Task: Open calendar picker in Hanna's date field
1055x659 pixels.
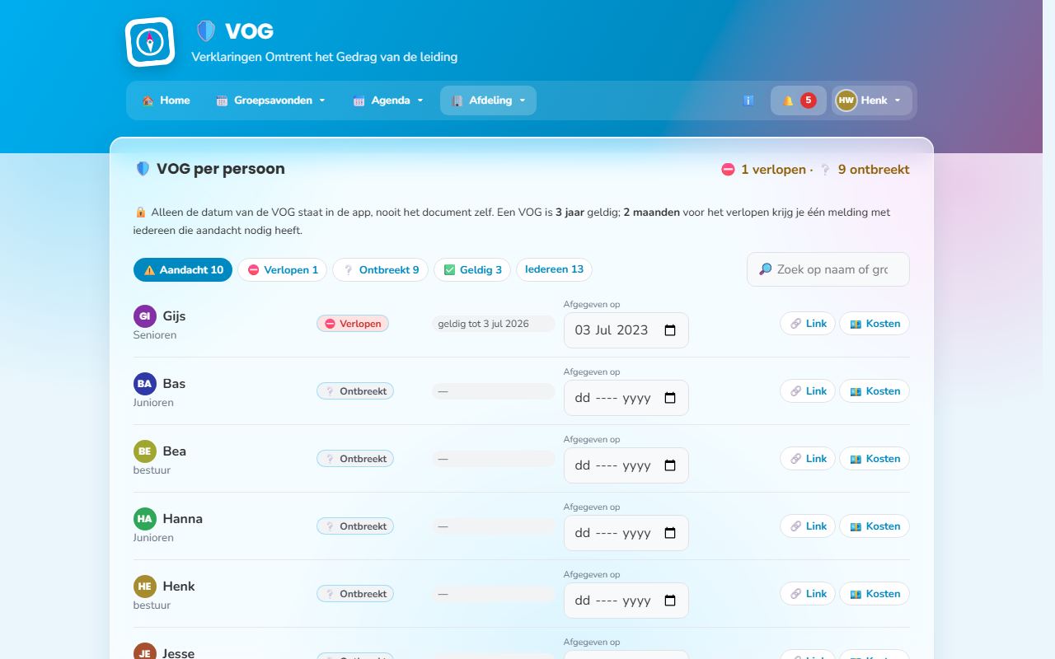Action: [x=670, y=533]
